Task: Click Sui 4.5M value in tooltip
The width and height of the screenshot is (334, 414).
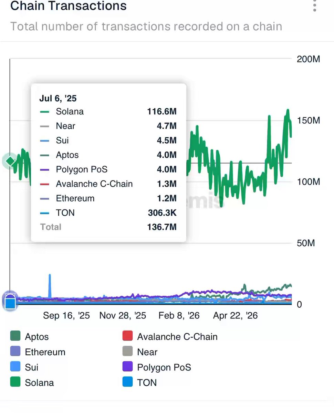Action: pyautogui.click(x=167, y=140)
